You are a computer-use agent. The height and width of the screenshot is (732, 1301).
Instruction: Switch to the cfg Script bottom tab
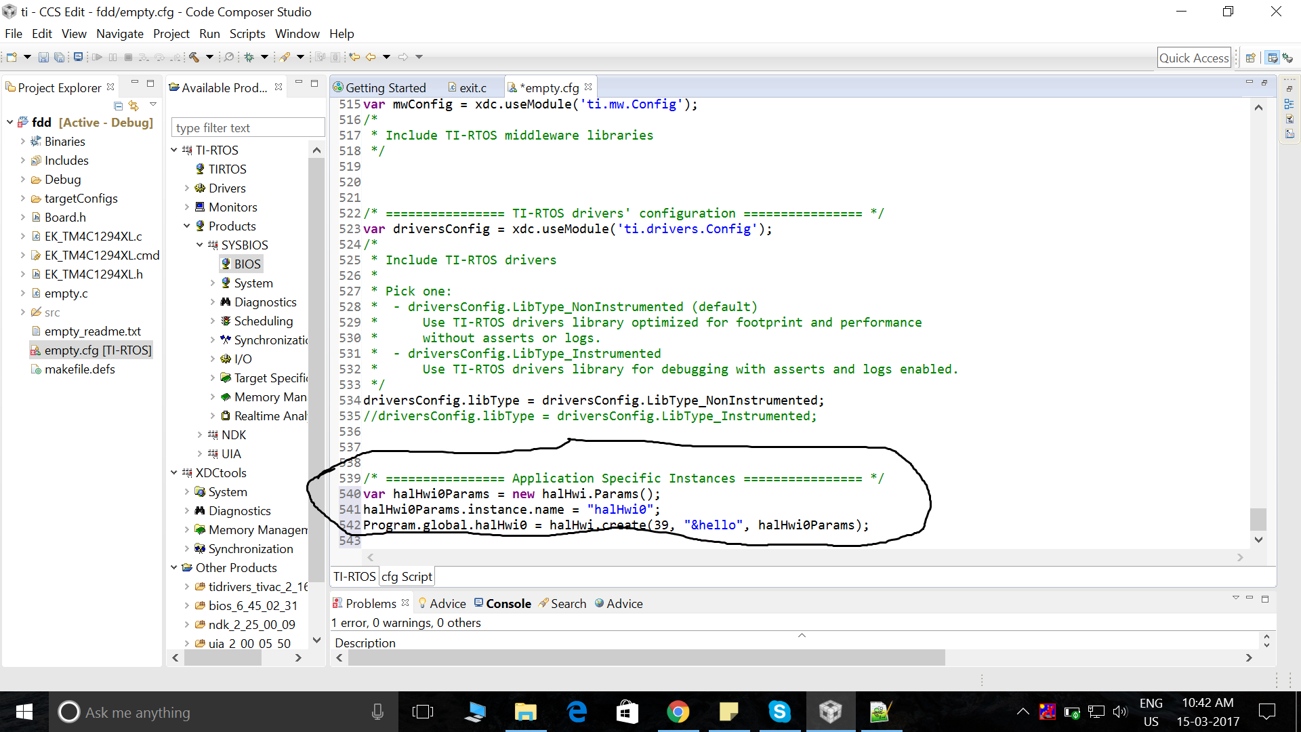[407, 576]
